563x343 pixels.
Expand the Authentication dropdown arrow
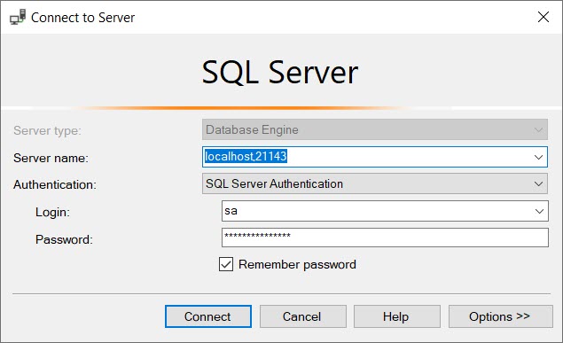(x=538, y=184)
